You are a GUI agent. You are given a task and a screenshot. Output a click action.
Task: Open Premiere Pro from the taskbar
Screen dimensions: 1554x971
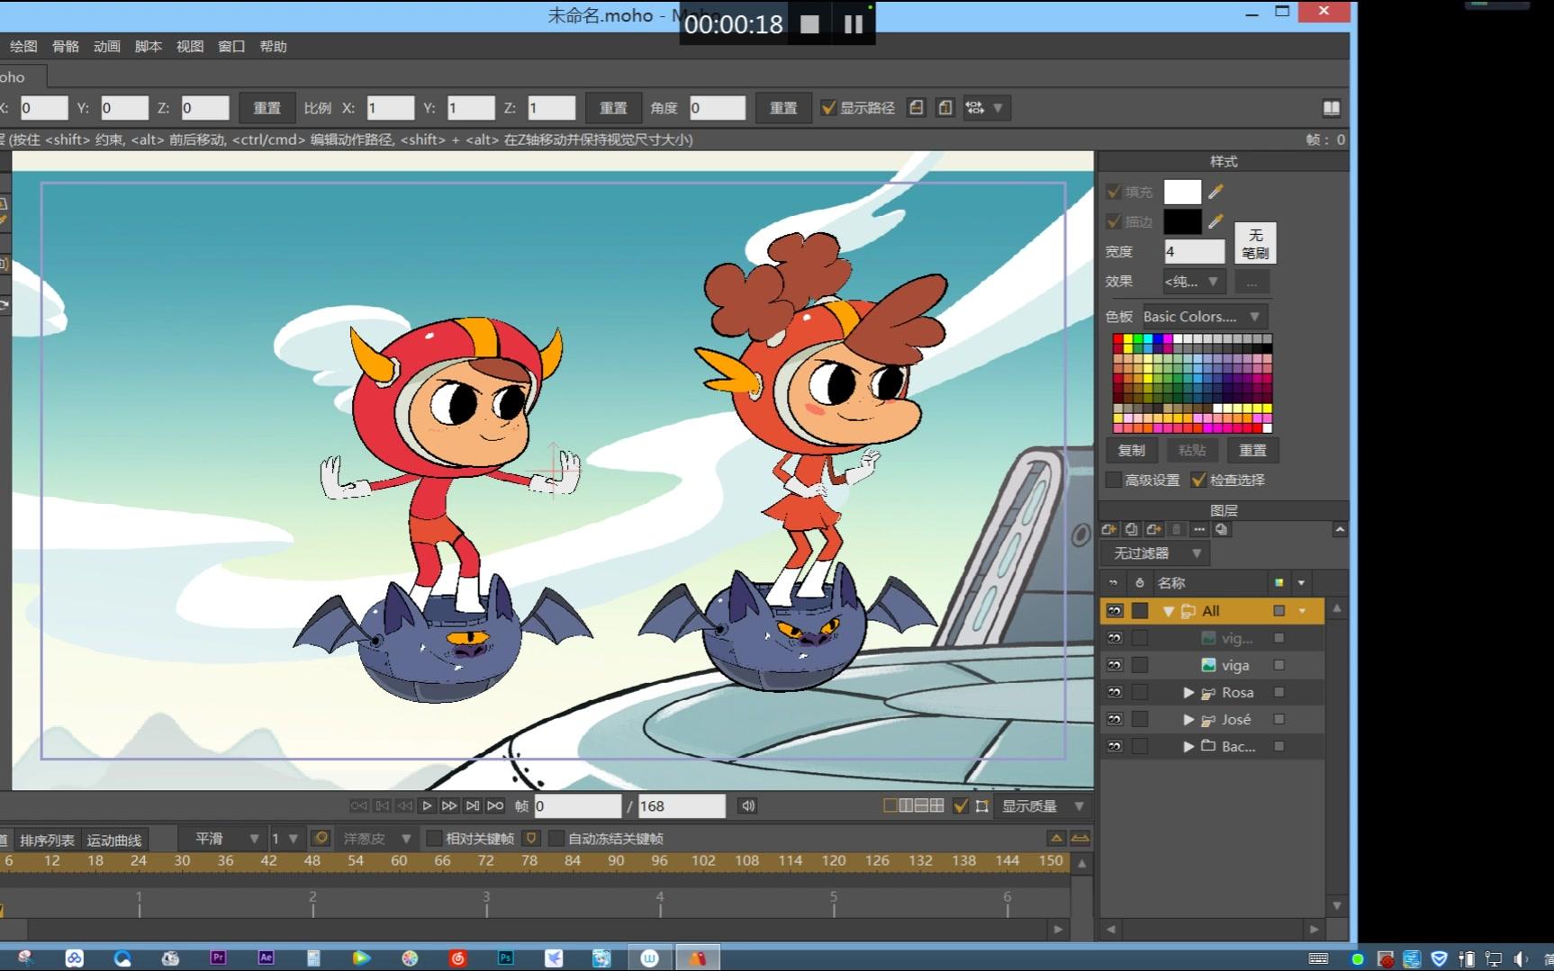[218, 958]
